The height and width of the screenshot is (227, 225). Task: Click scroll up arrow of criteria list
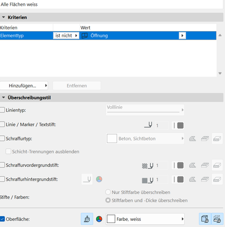click(220, 35)
